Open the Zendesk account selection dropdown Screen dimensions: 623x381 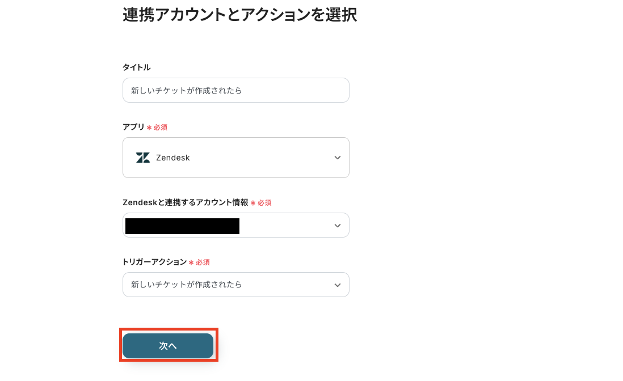tap(284, 225)
